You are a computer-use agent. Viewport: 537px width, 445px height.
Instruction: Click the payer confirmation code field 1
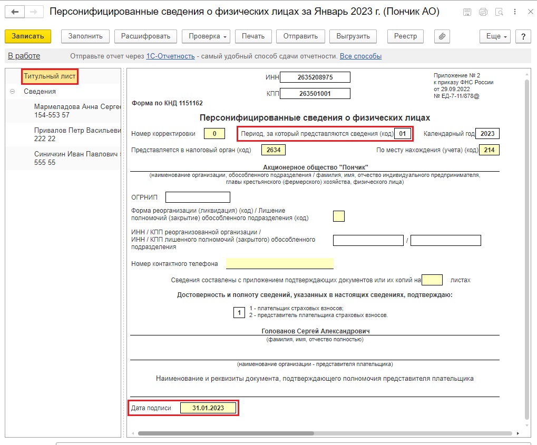(x=239, y=312)
